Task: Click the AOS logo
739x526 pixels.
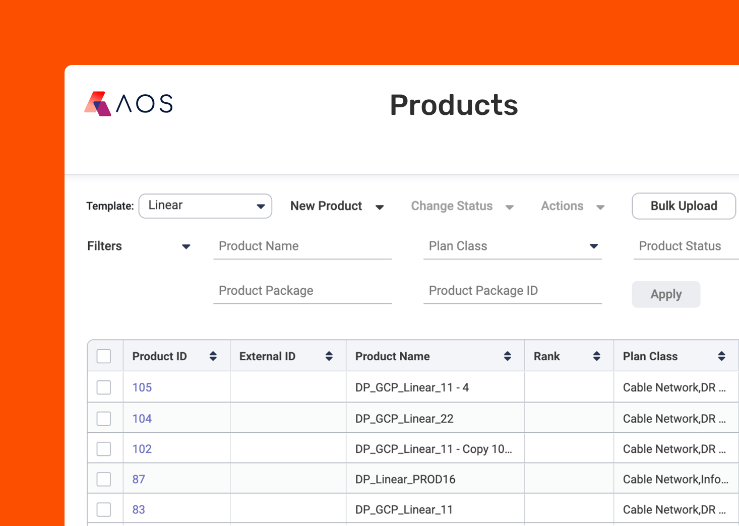Action: 128,103
